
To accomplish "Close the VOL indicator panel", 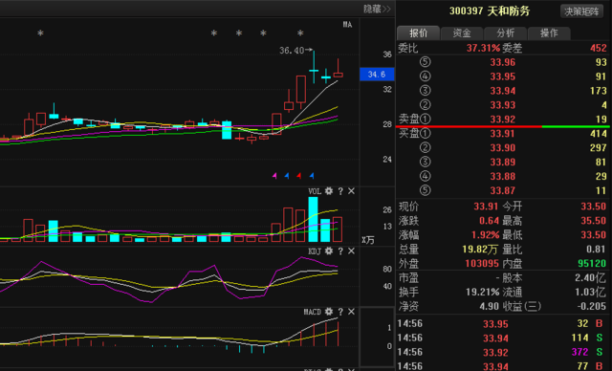I will click(351, 191).
